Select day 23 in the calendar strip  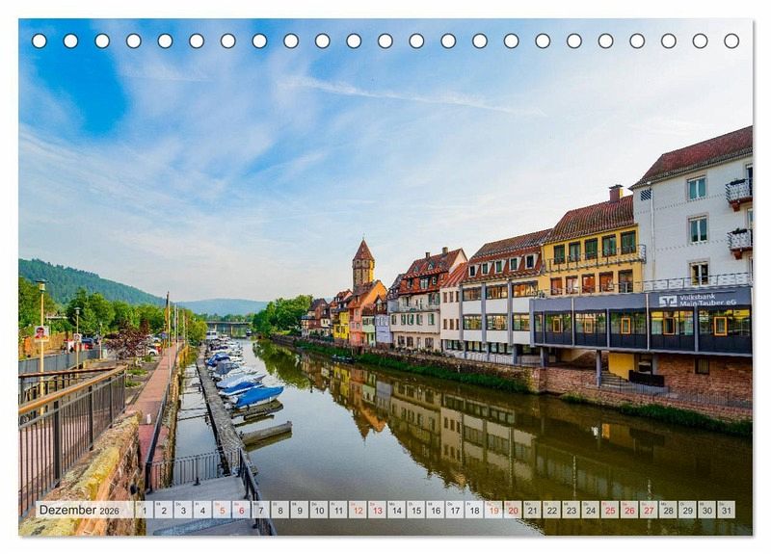click(x=572, y=510)
